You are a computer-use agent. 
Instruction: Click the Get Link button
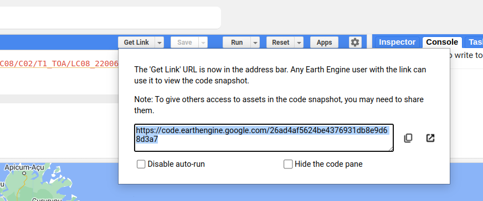(x=136, y=43)
